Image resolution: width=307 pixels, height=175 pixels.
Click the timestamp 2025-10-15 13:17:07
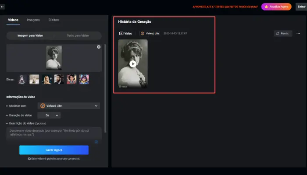(x=175, y=33)
